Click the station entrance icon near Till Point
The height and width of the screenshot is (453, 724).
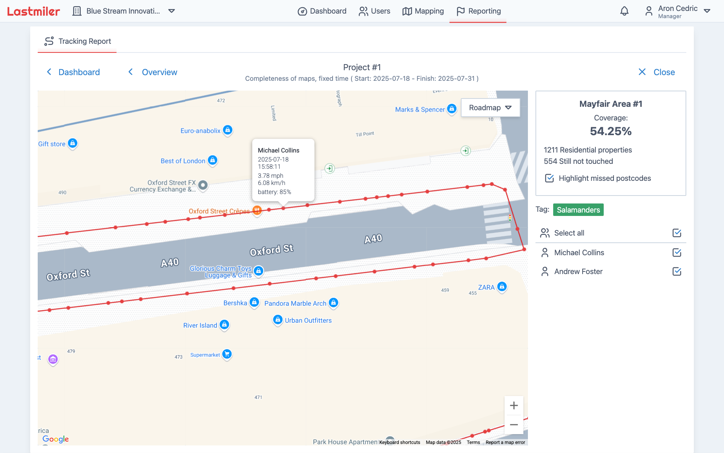(x=466, y=151)
